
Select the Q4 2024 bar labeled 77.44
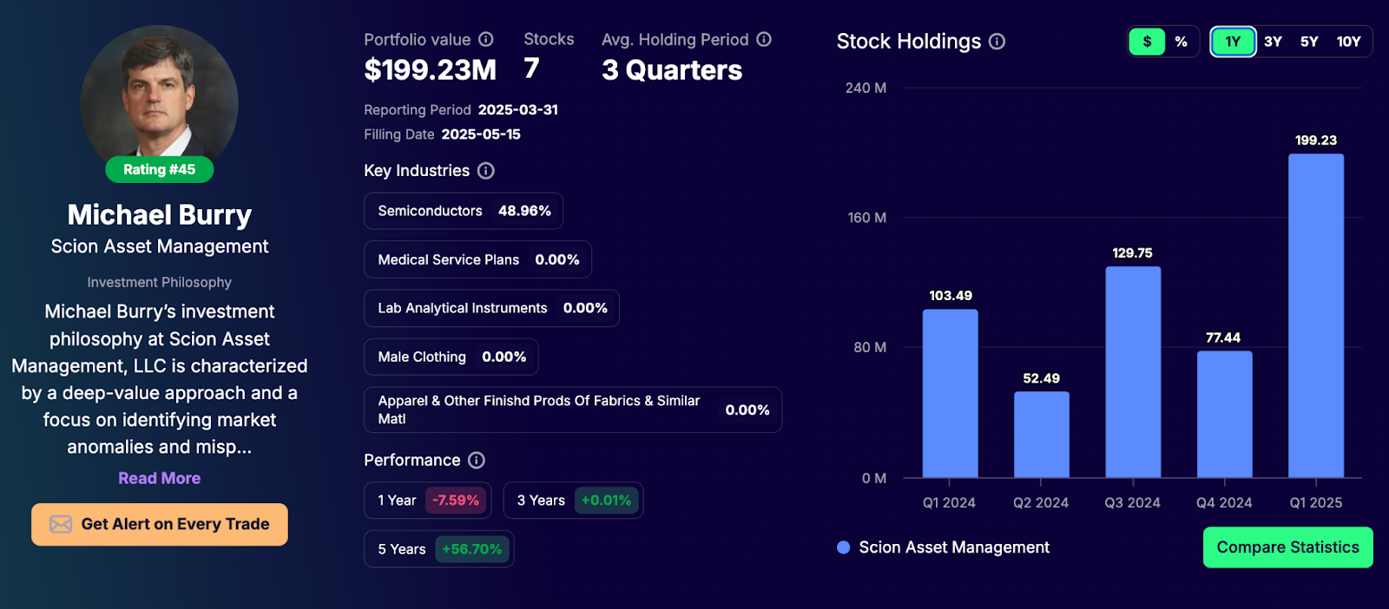(1224, 415)
